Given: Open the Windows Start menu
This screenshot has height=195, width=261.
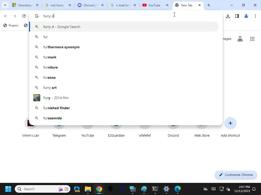Looking at the screenshot, I should pos(8,189).
